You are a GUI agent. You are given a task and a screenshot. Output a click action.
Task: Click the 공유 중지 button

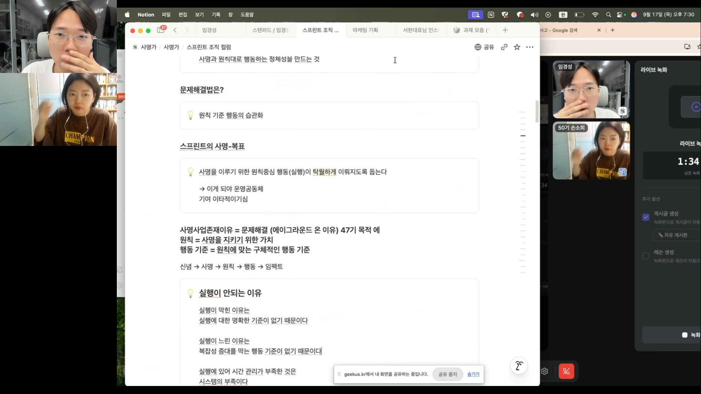pyautogui.click(x=448, y=374)
